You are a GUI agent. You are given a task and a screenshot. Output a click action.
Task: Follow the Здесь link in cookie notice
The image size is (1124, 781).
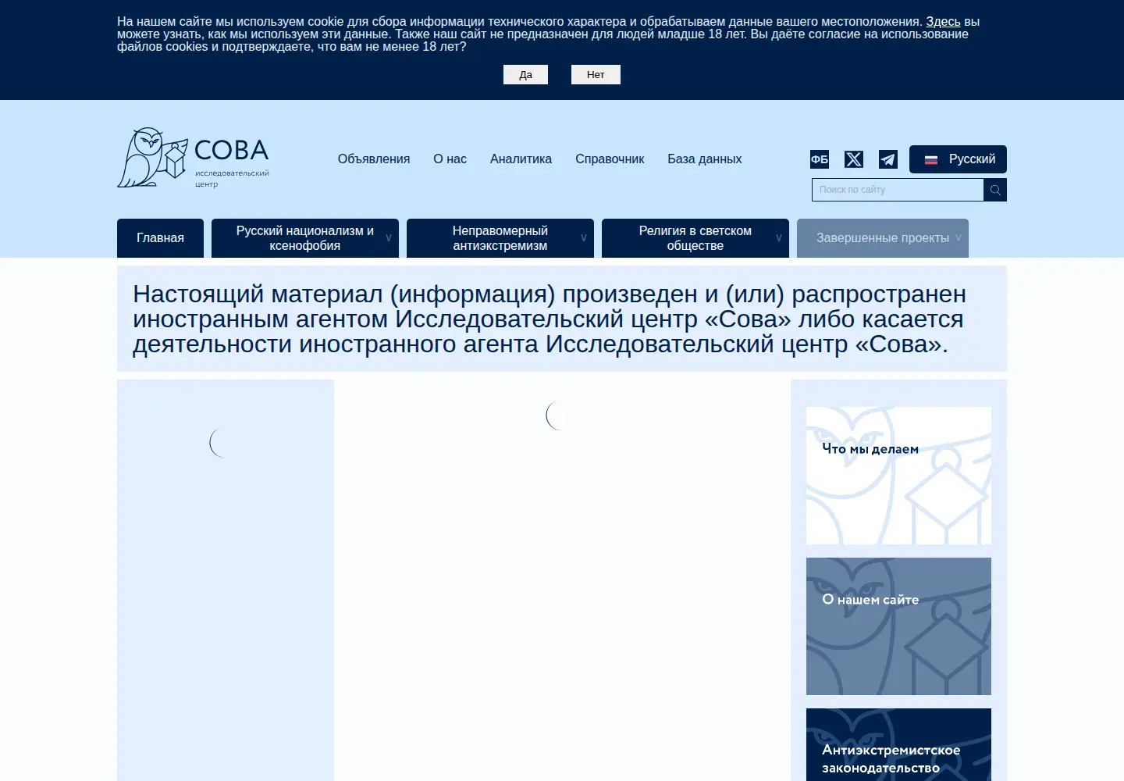pyautogui.click(x=943, y=22)
